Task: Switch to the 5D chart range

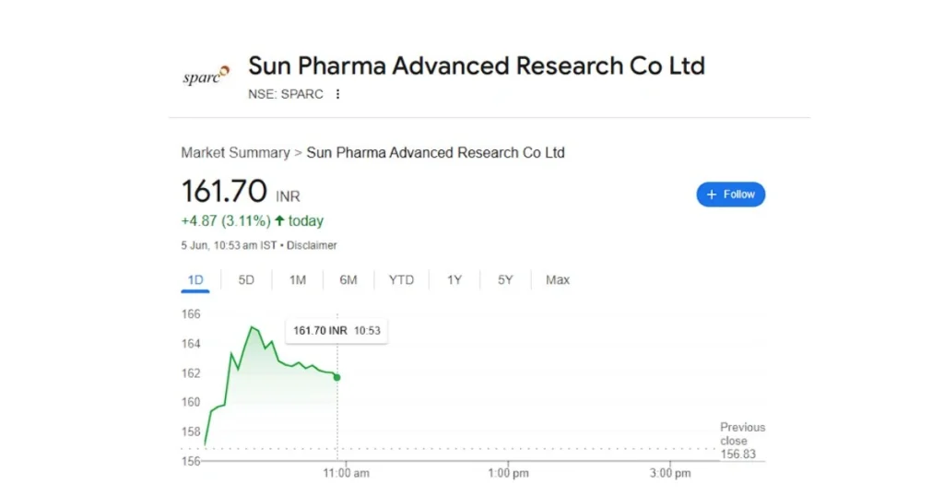Action: (246, 280)
